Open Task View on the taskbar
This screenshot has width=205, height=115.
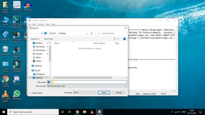[x=70, y=112]
